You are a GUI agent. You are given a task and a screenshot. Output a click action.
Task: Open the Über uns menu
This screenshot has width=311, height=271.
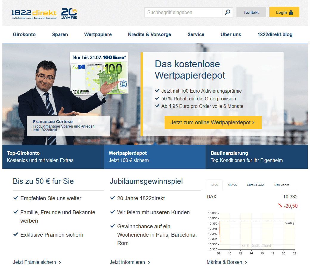tap(231, 35)
